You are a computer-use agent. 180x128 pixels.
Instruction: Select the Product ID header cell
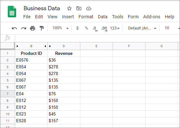click(x=31, y=53)
